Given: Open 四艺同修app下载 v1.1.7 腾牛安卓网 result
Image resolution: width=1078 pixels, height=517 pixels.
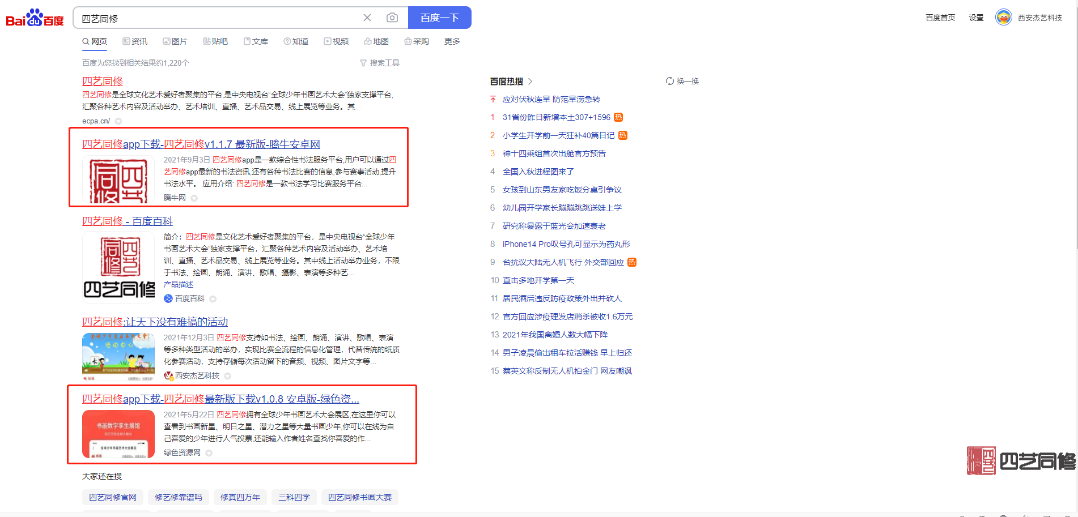Looking at the screenshot, I should pyautogui.click(x=201, y=144).
